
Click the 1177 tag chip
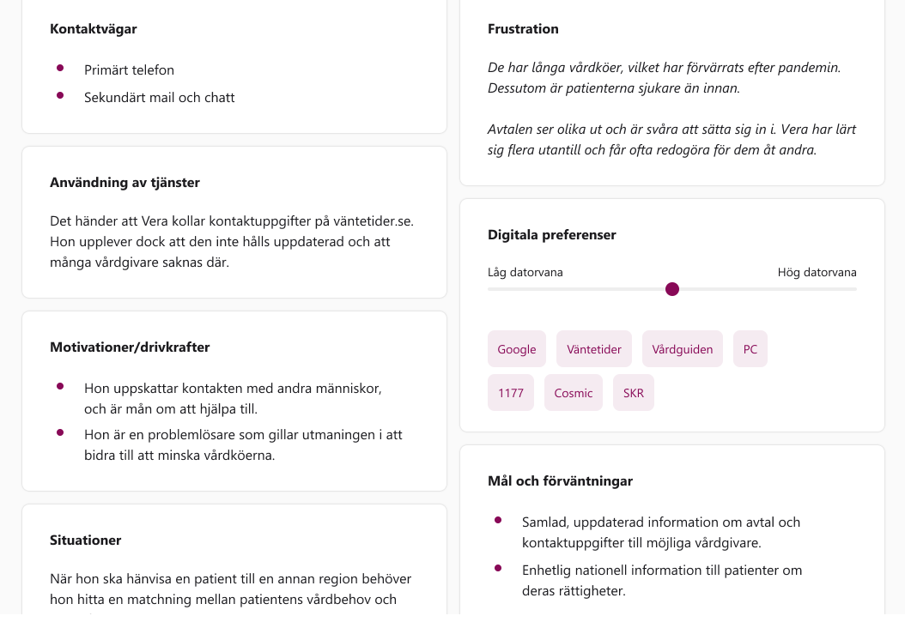(511, 393)
